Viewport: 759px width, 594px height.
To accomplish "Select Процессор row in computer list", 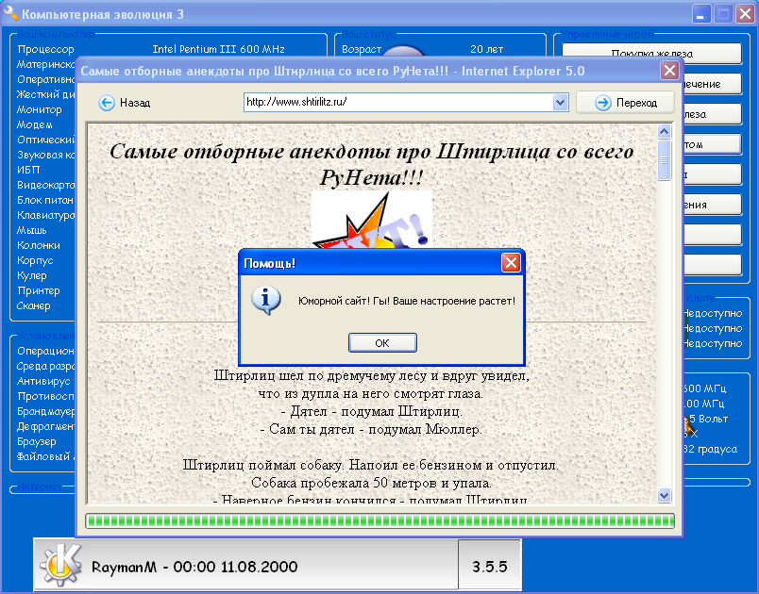I will (46, 49).
